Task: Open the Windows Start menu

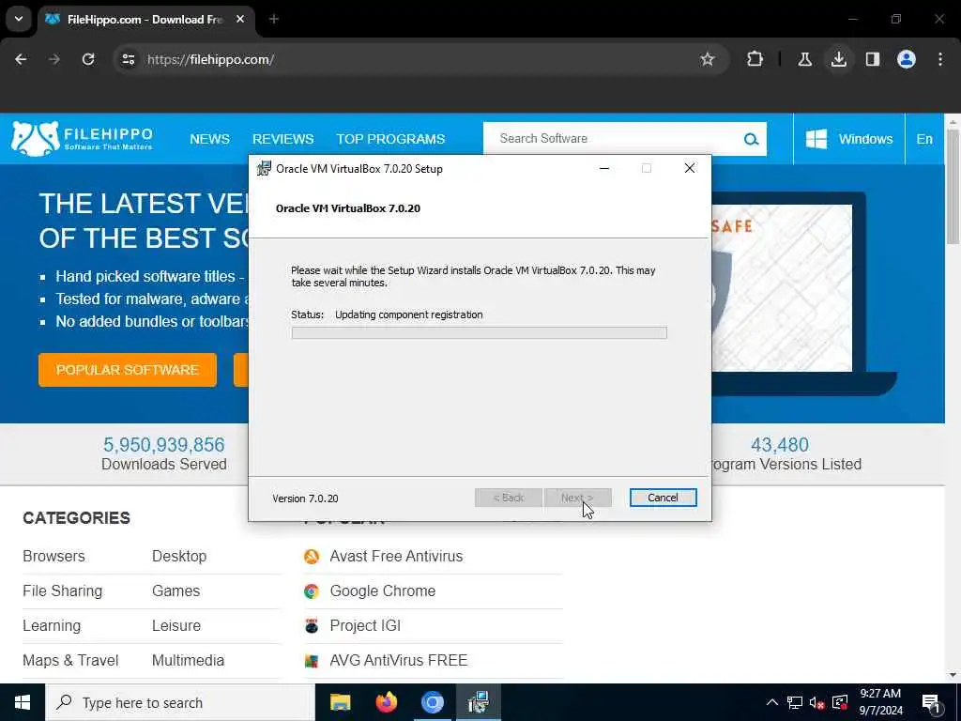Action: tap(23, 702)
